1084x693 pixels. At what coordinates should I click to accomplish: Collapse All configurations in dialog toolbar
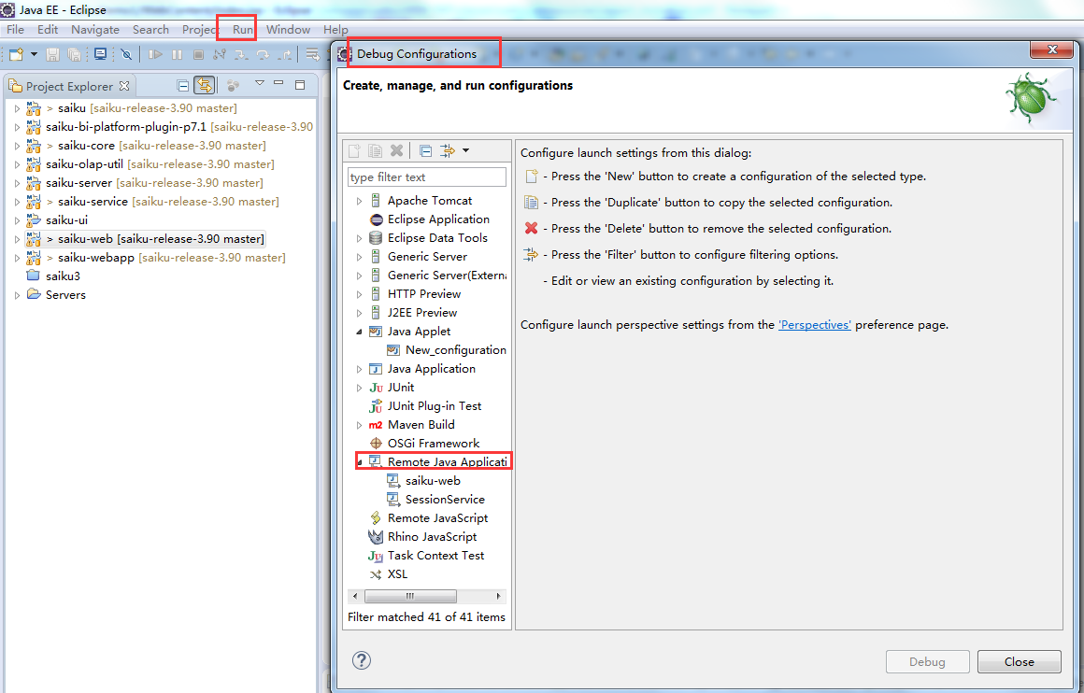tap(426, 150)
